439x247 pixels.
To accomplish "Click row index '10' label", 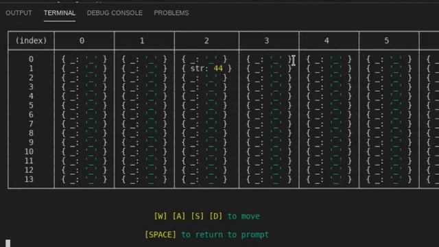I will [29, 152].
